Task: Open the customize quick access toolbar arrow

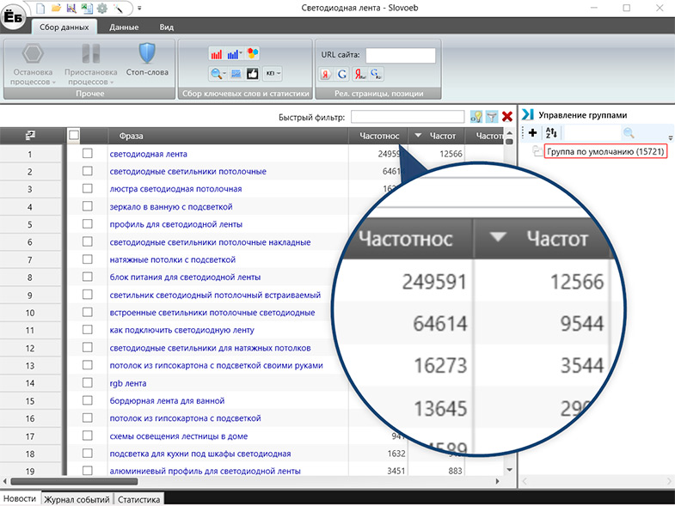Action: click(139, 9)
